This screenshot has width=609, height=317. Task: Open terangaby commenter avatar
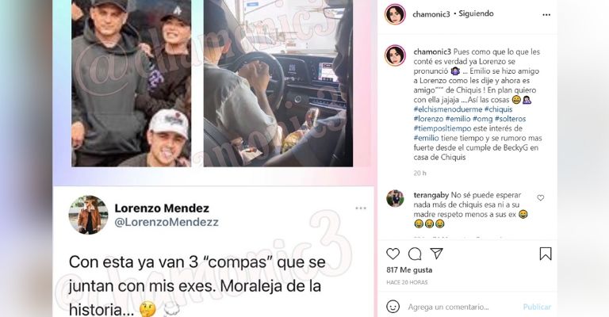(x=395, y=198)
